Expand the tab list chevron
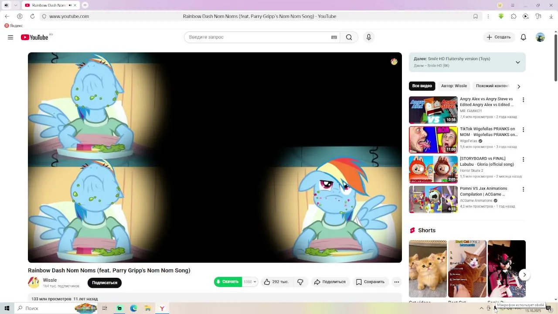 tap(16, 5)
